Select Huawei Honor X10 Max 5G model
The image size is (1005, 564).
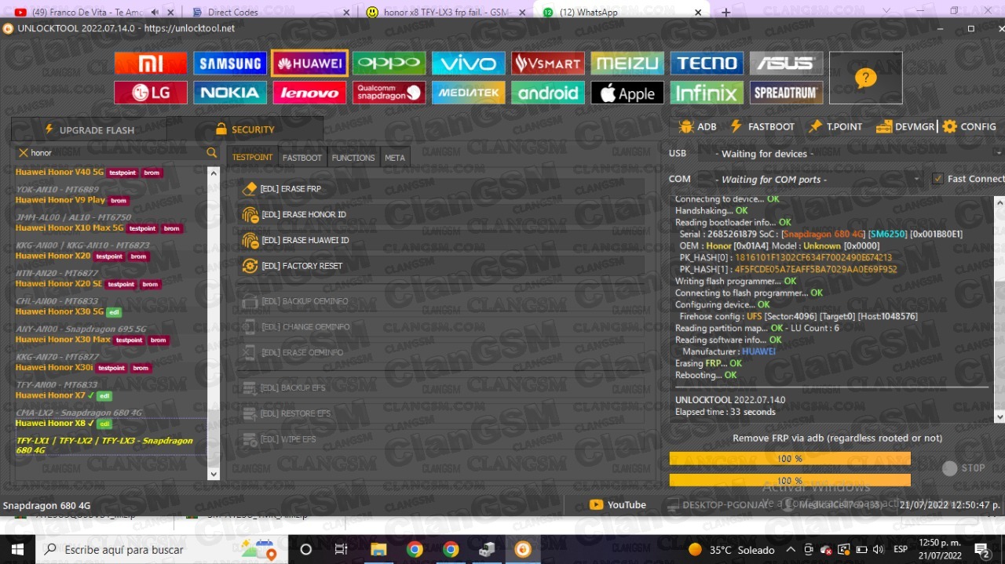coord(70,228)
